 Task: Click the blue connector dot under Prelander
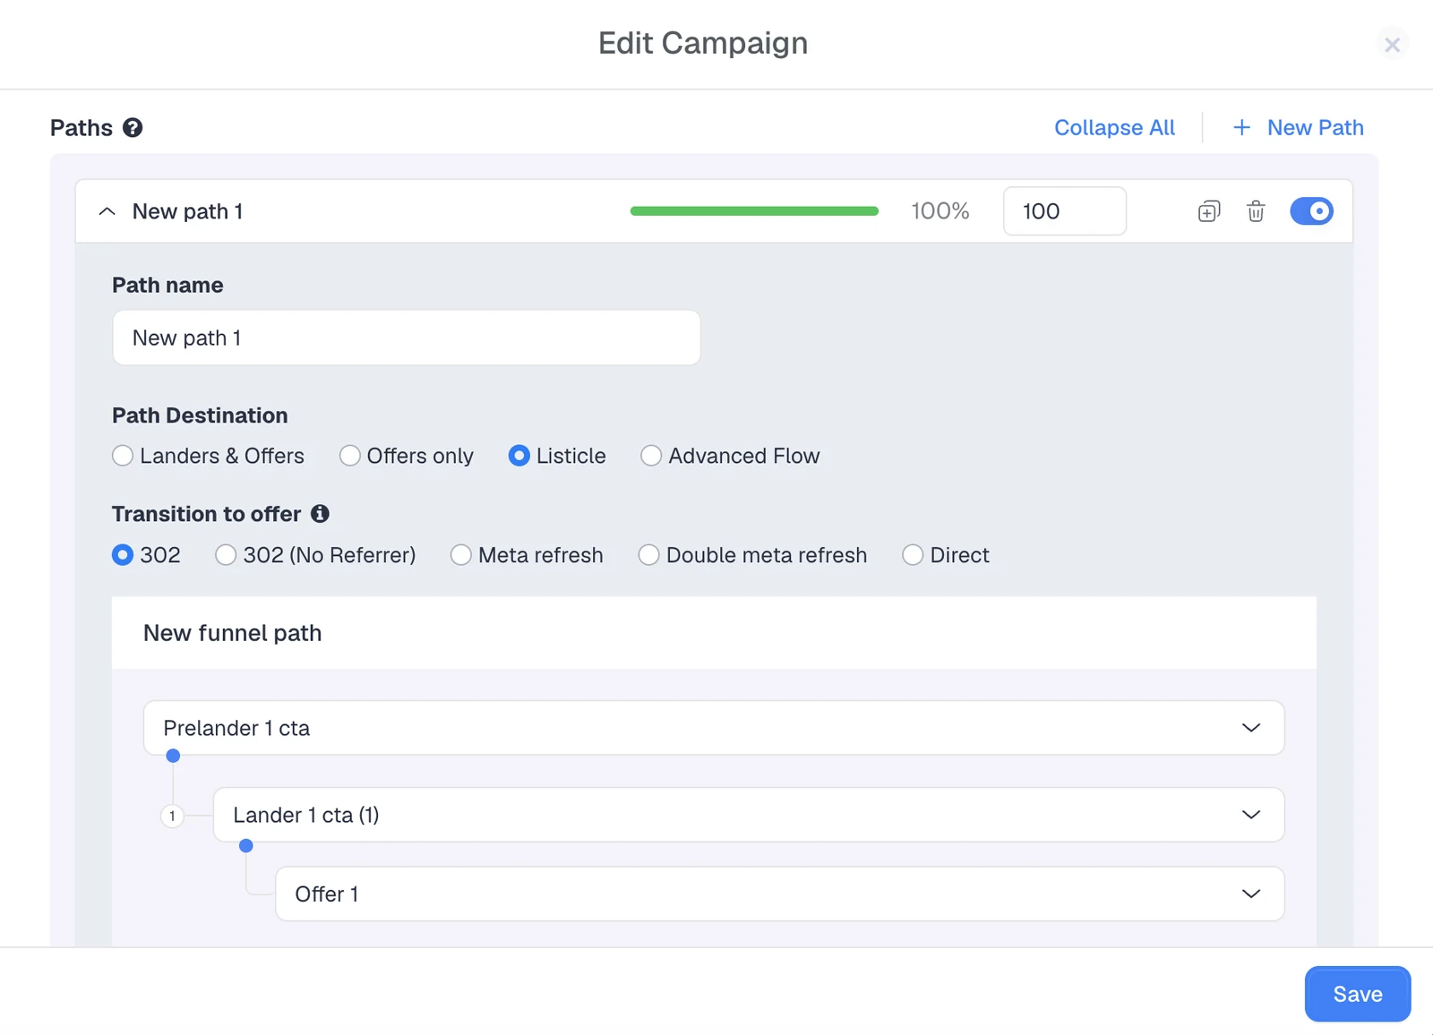click(174, 756)
